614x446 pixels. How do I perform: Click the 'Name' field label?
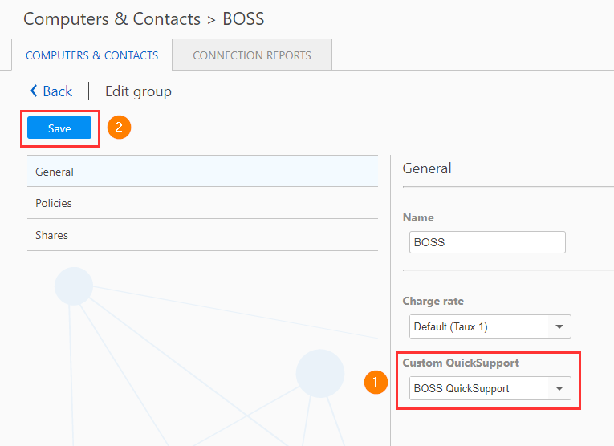click(x=418, y=217)
